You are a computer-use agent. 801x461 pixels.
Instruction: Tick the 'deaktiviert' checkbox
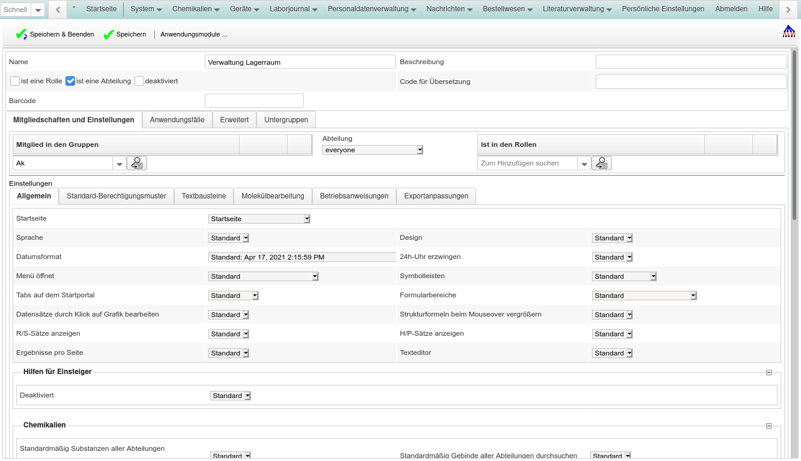point(139,81)
